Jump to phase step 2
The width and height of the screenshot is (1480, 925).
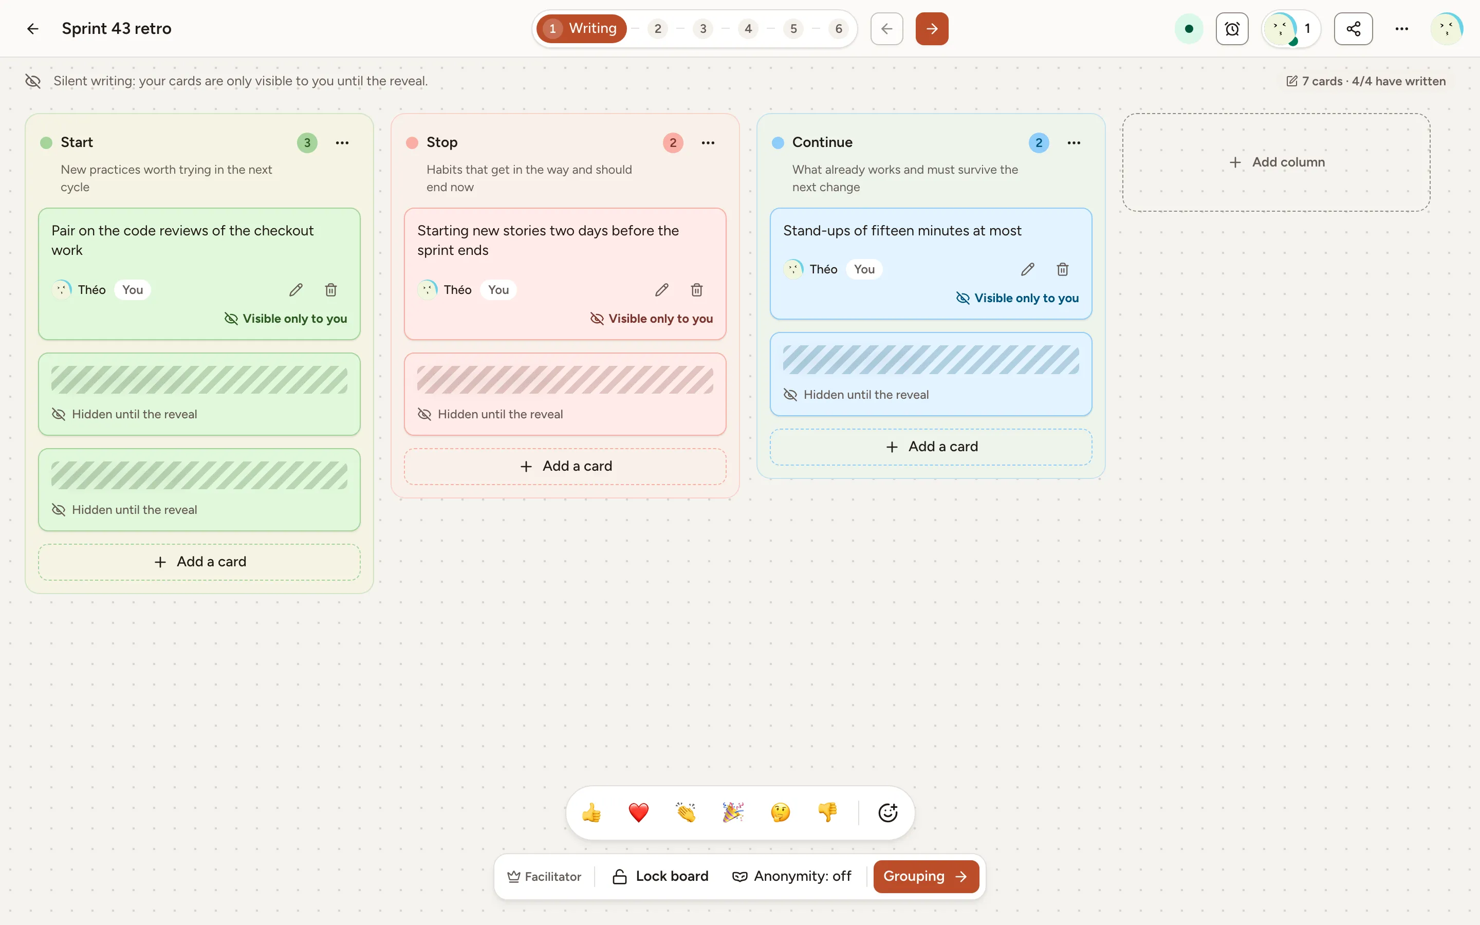tap(657, 29)
